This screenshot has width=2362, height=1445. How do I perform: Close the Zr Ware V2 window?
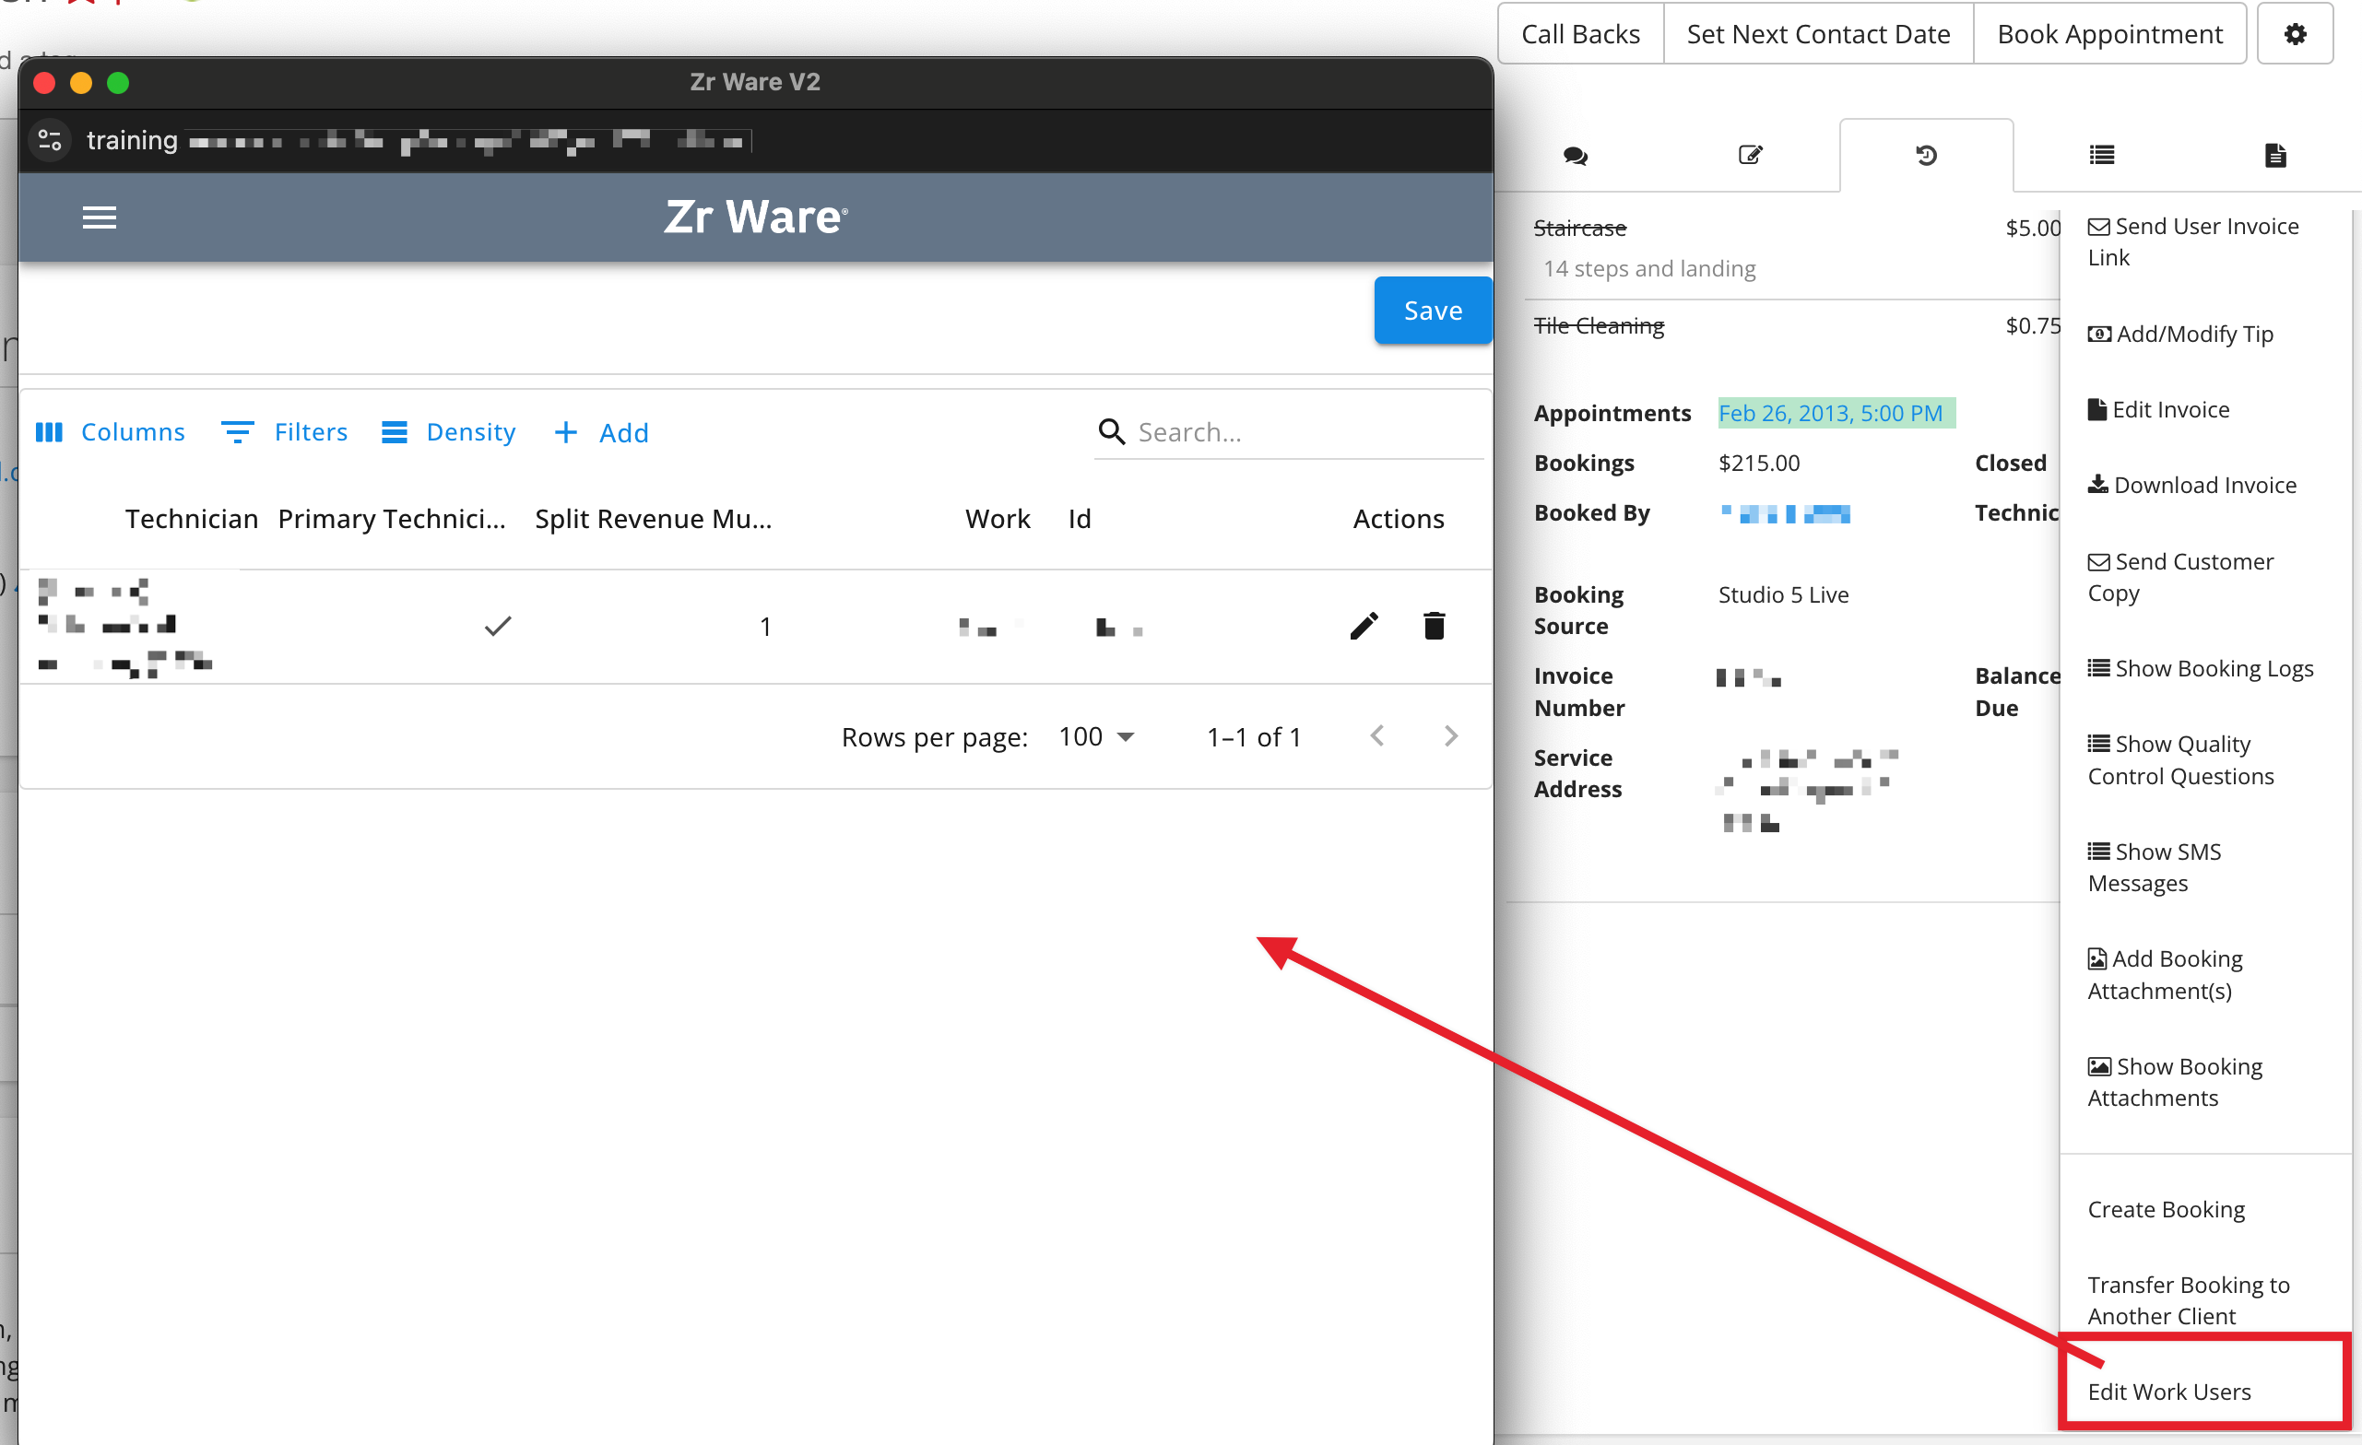[x=44, y=82]
